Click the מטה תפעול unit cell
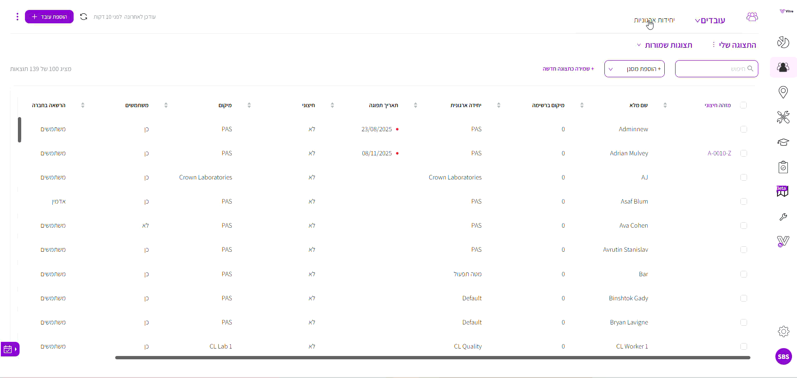The image size is (797, 378). tap(468, 274)
